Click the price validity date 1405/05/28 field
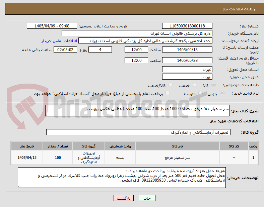 pyautogui.click(x=187, y=60)
